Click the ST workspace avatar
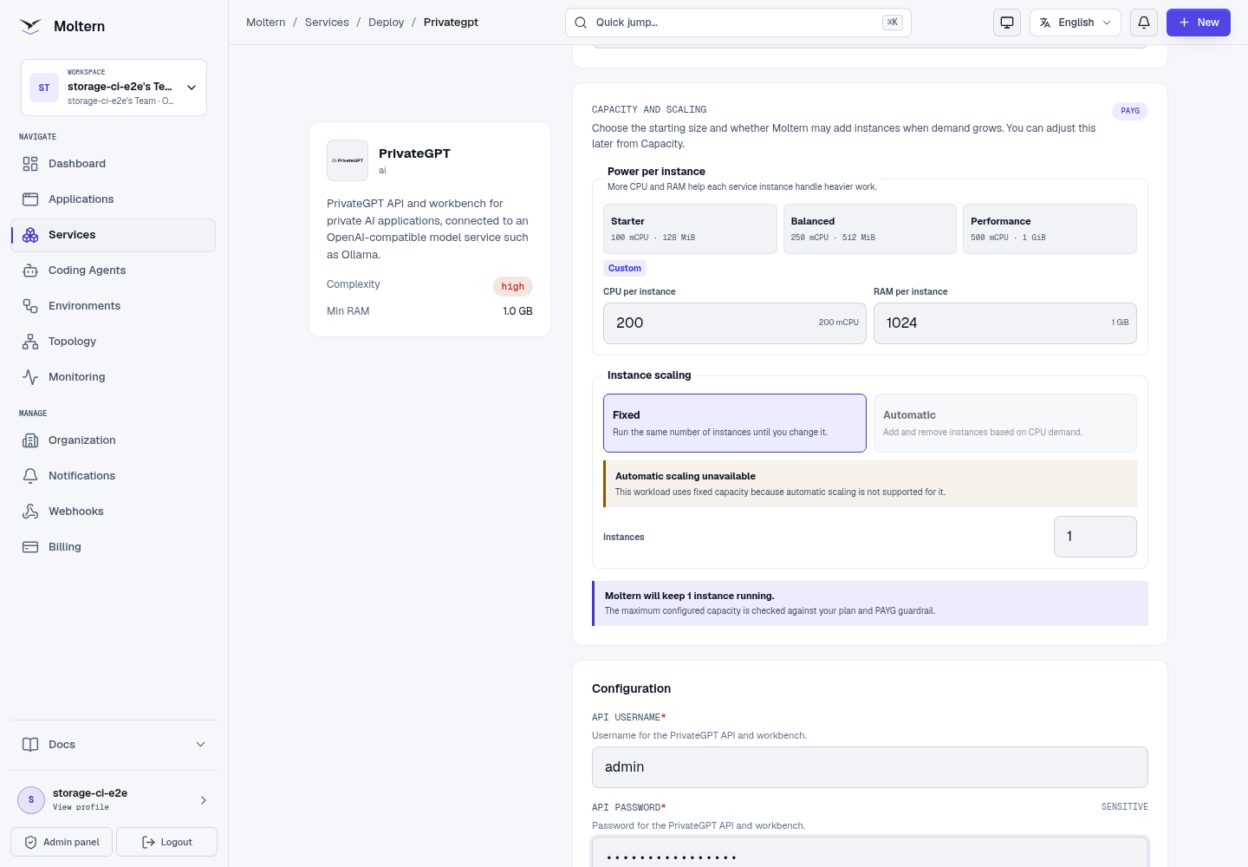This screenshot has height=867, width=1248. [x=44, y=88]
